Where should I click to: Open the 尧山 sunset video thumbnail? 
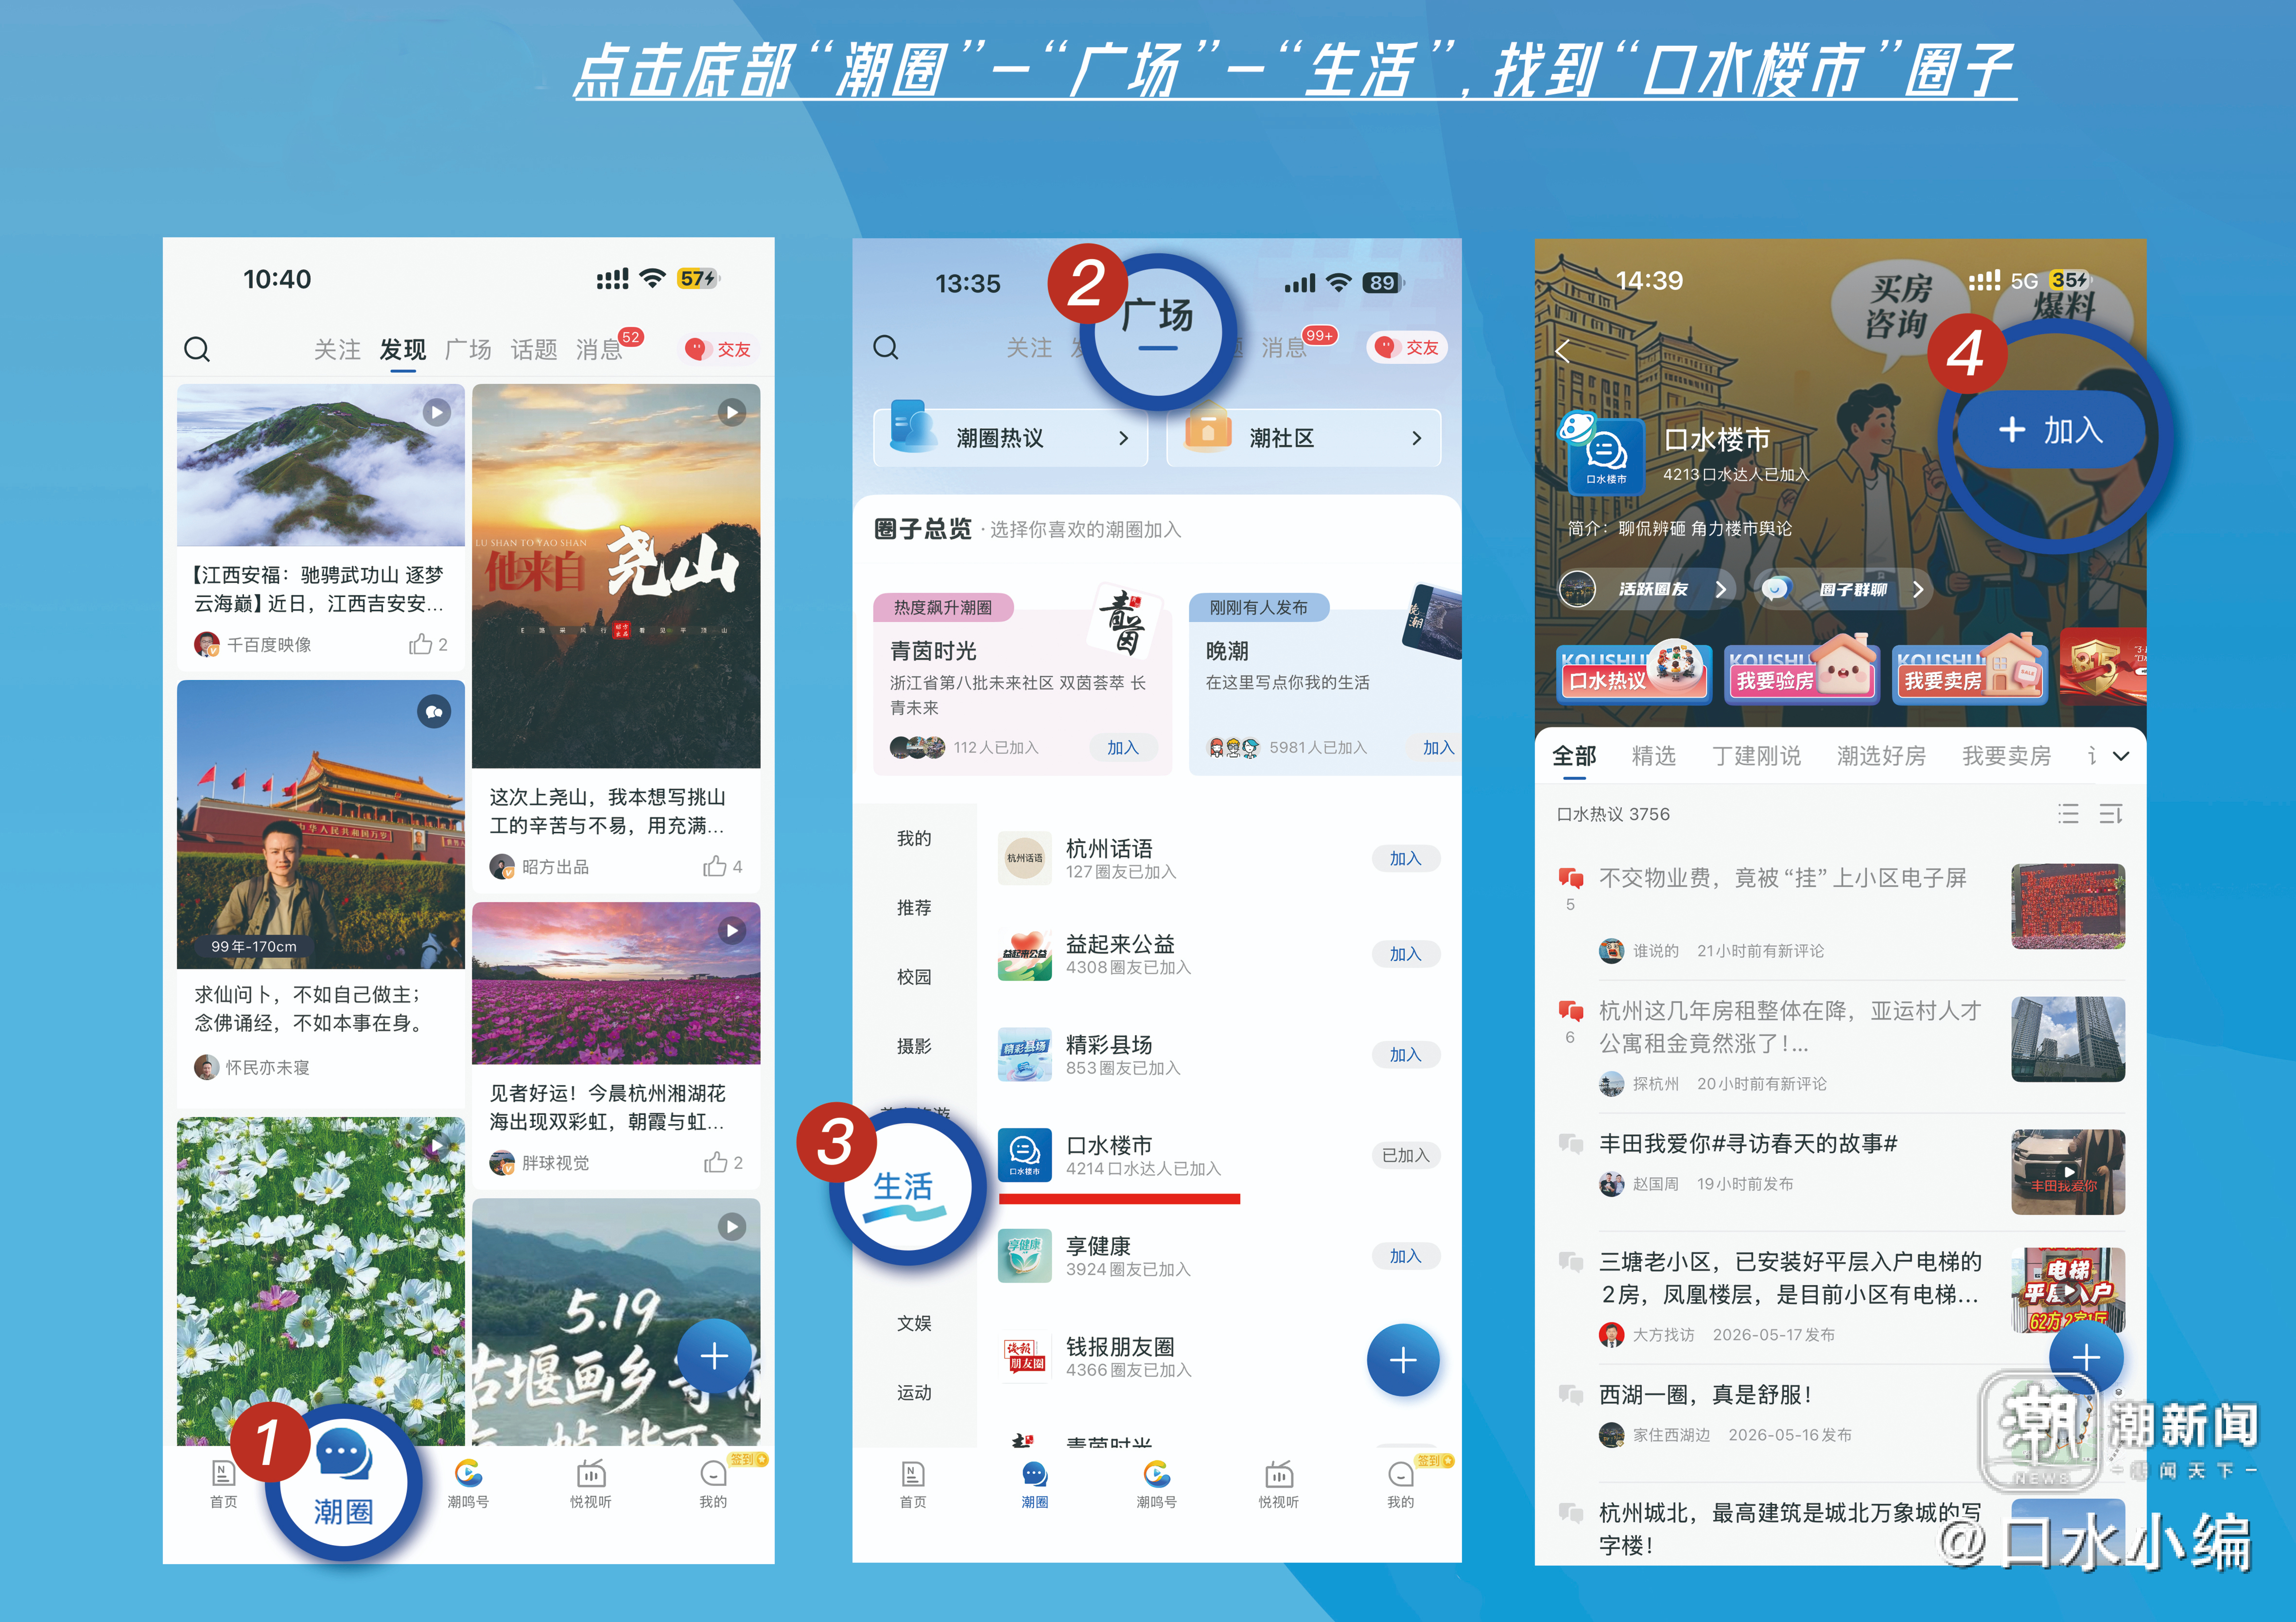click(x=616, y=576)
